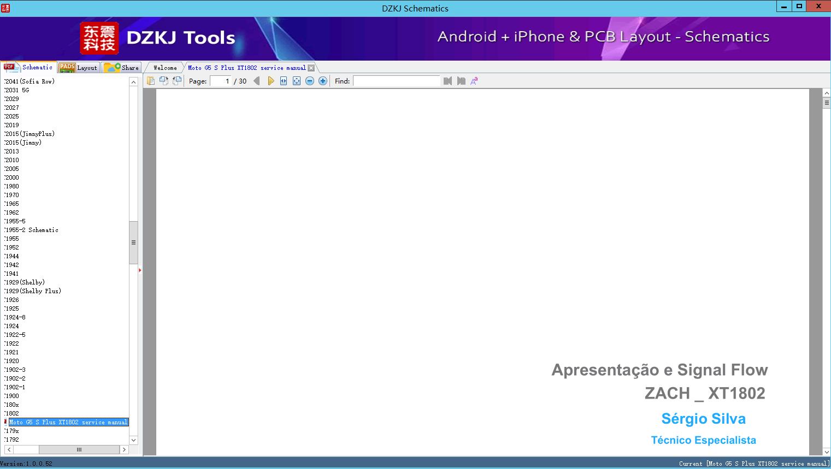Click the list's scroll down arrow
The height and width of the screenshot is (469, 831).
click(134, 440)
